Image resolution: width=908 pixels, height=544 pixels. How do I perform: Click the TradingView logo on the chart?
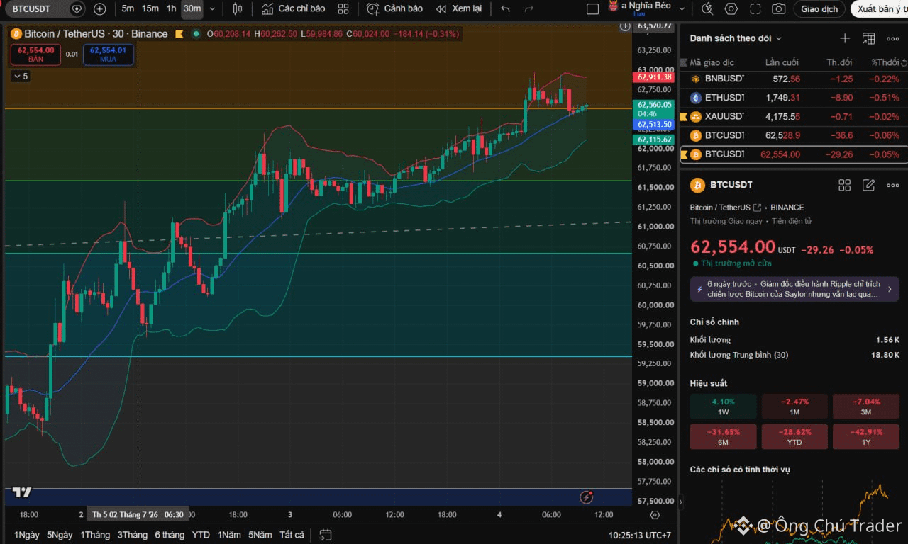coord(21,492)
